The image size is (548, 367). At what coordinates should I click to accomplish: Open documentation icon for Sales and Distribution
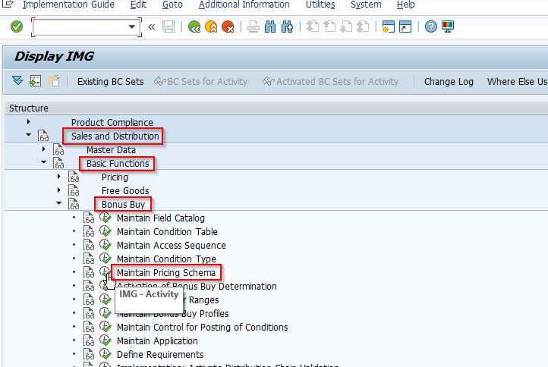(x=43, y=136)
